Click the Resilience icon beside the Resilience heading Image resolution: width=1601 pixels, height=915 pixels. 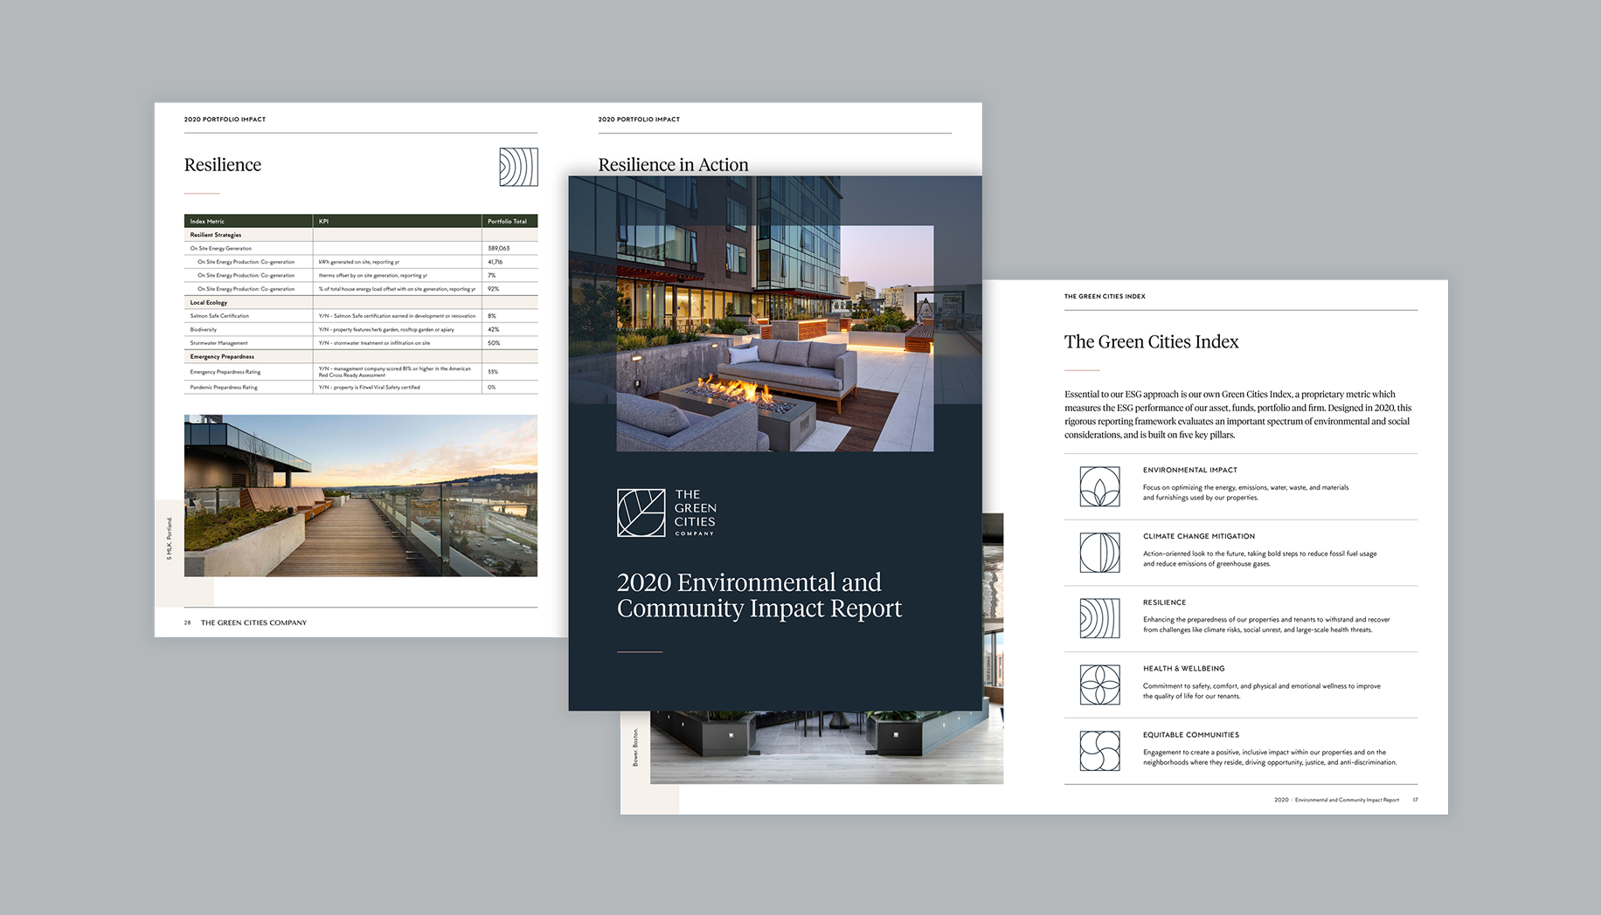(517, 167)
